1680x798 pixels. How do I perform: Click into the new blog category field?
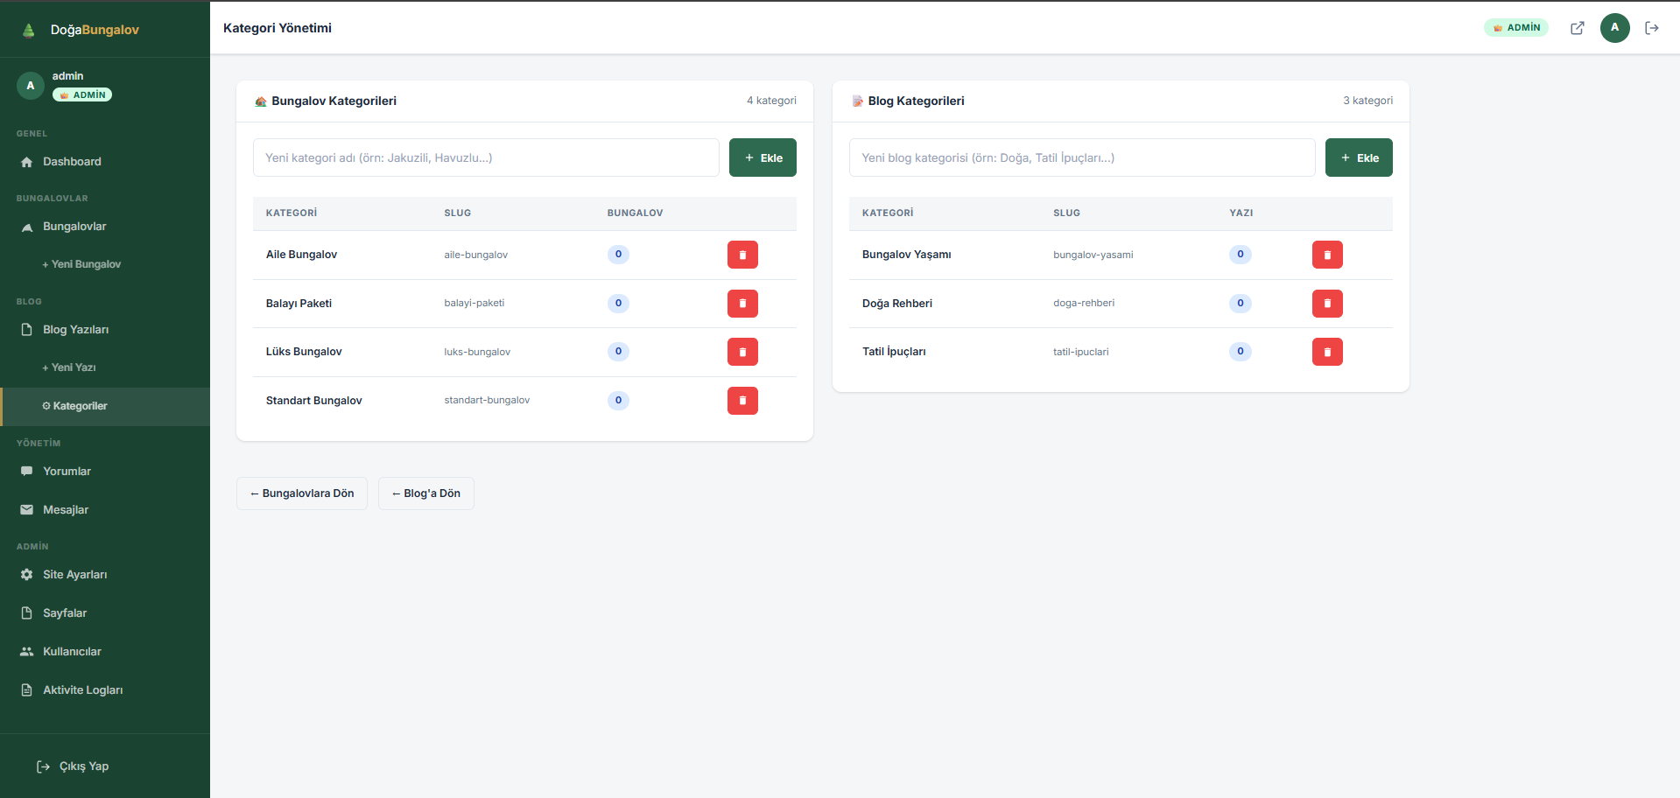tap(1082, 157)
